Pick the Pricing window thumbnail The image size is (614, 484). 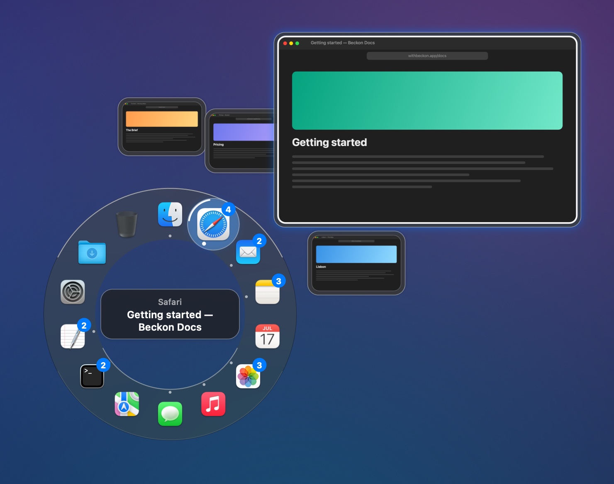[x=241, y=141]
